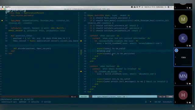
Task: Select Kaka's video thumbnail
Action: coord(183,57)
